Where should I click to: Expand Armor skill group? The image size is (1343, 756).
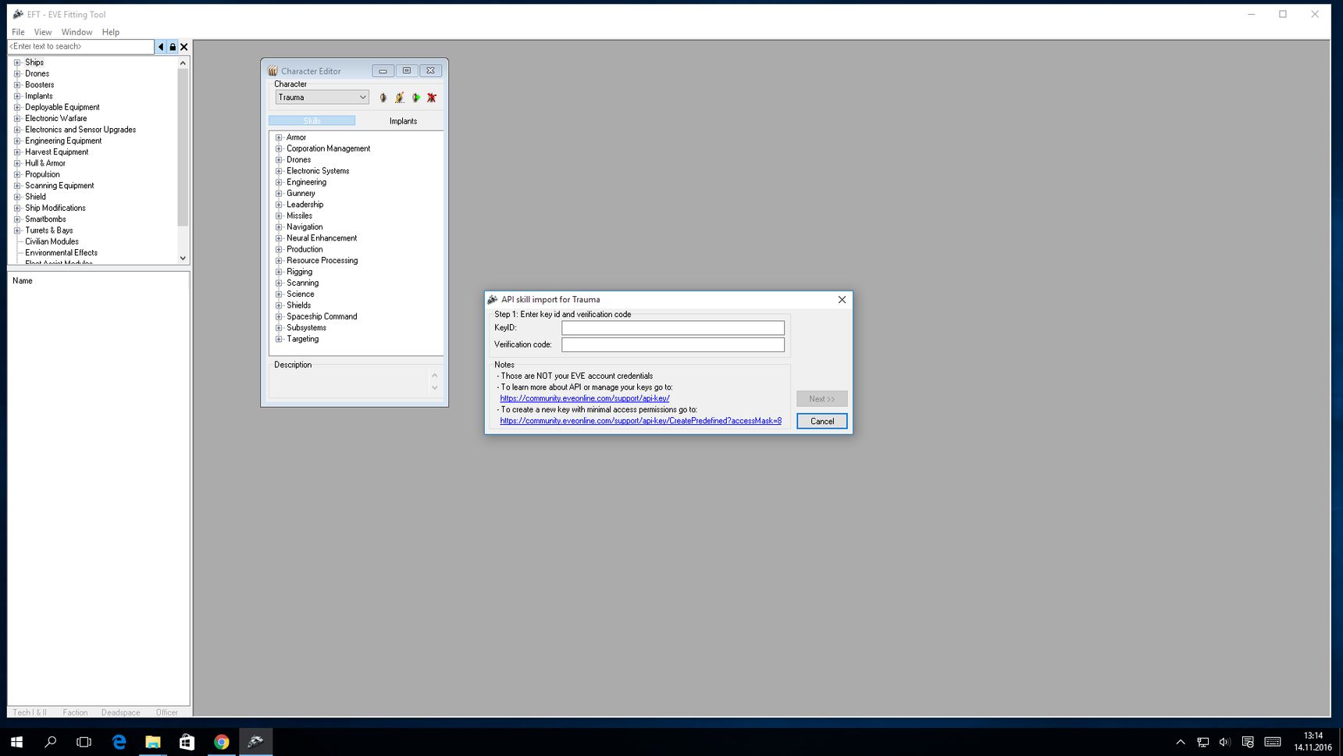[279, 137]
